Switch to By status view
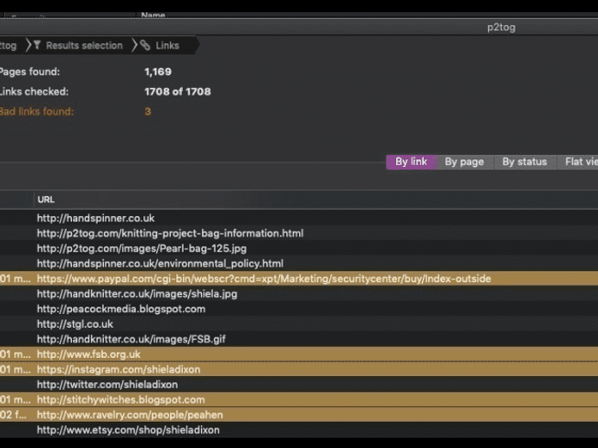 click(x=524, y=162)
